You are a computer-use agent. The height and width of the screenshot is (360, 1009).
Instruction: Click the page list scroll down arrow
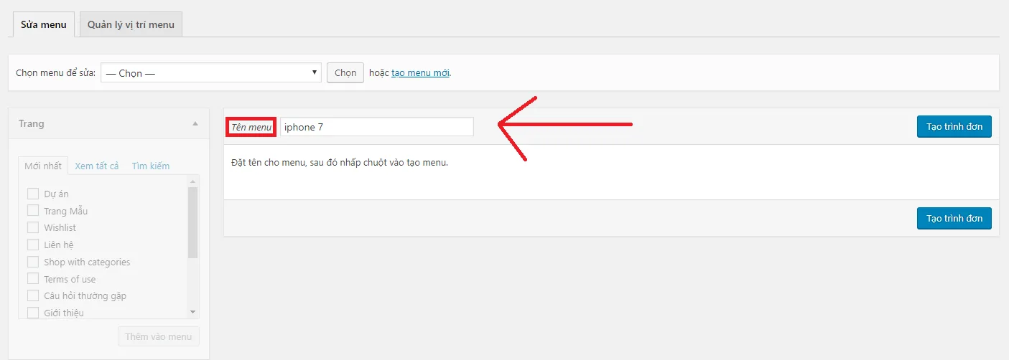tap(192, 312)
